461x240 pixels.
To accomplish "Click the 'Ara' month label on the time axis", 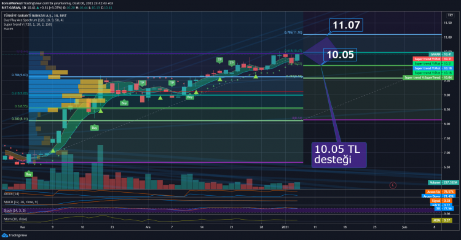I will tap(148, 227).
